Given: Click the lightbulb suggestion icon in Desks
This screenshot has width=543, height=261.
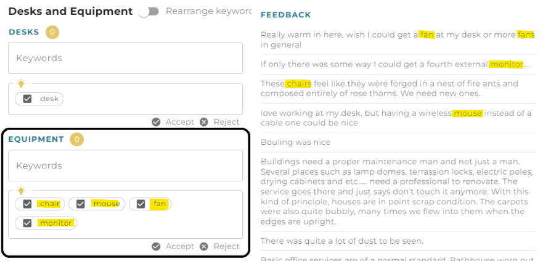Looking at the screenshot, I should click(22, 83).
